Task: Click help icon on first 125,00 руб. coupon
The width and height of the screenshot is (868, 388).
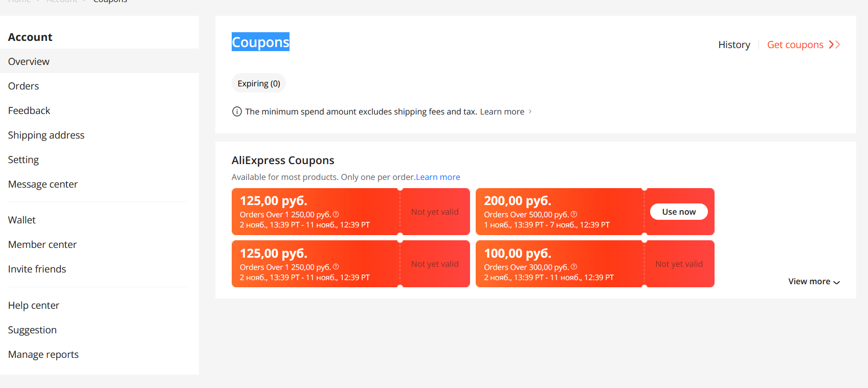Action: (336, 214)
